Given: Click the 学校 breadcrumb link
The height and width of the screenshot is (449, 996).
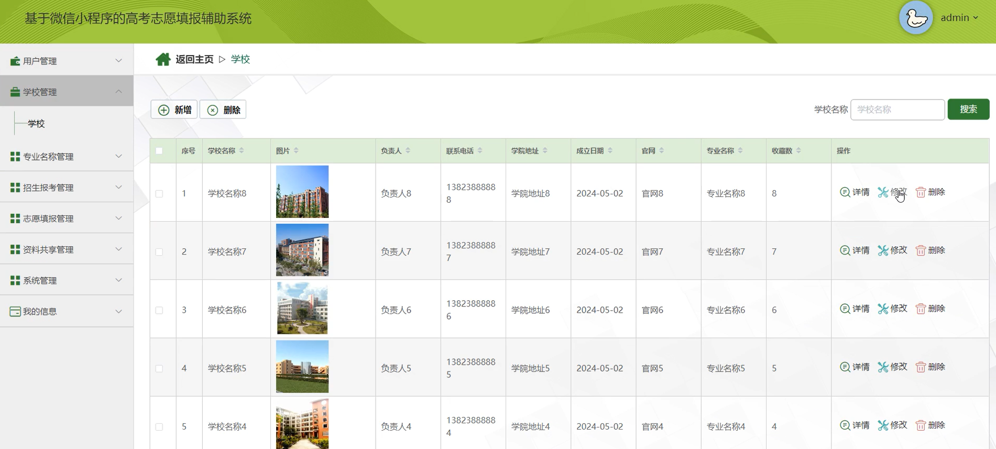Looking at the screenshot, I should tap(240, 59).
